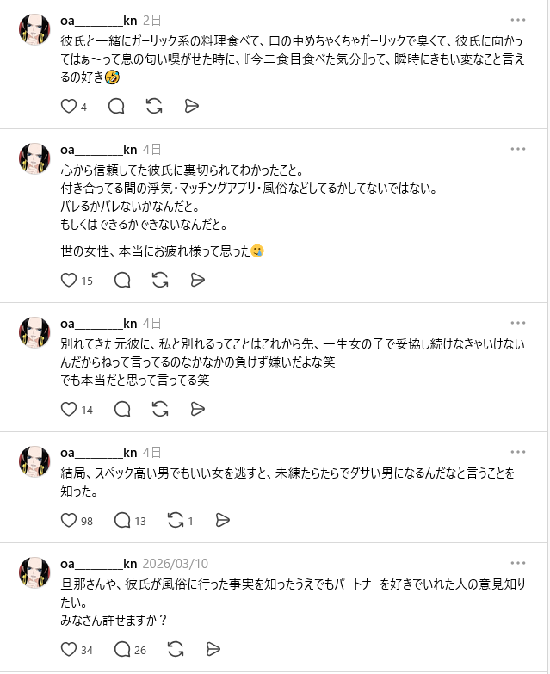Open more options on the top post
This screenshot has width=550, height=674.
[x=517, y=19]
